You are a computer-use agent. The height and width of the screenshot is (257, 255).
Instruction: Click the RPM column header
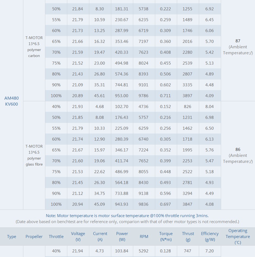144,236
